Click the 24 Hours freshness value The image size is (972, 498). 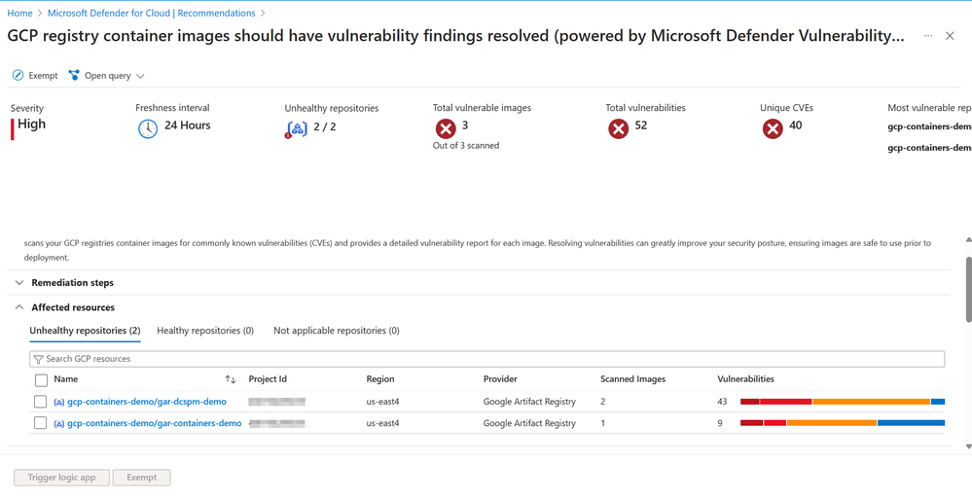pos(188,125)
